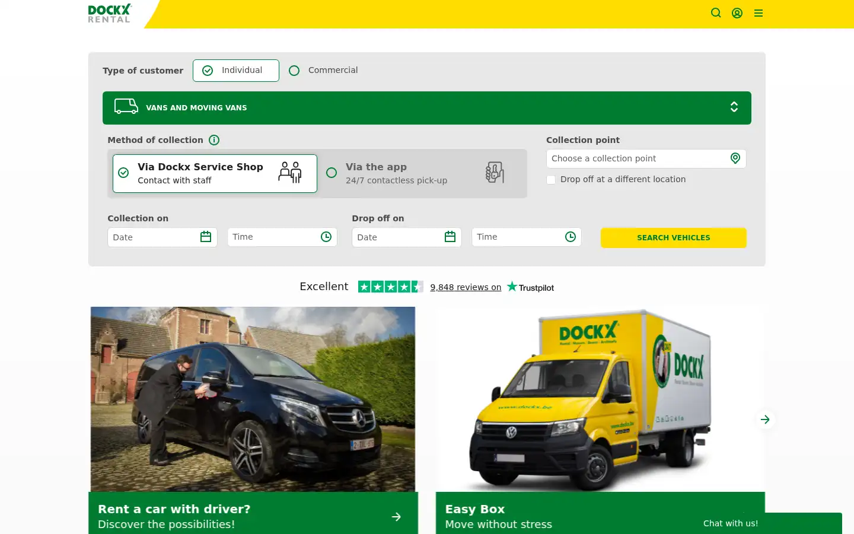Select the Individual customer type

pyautogui.click(x=236, y=71)
